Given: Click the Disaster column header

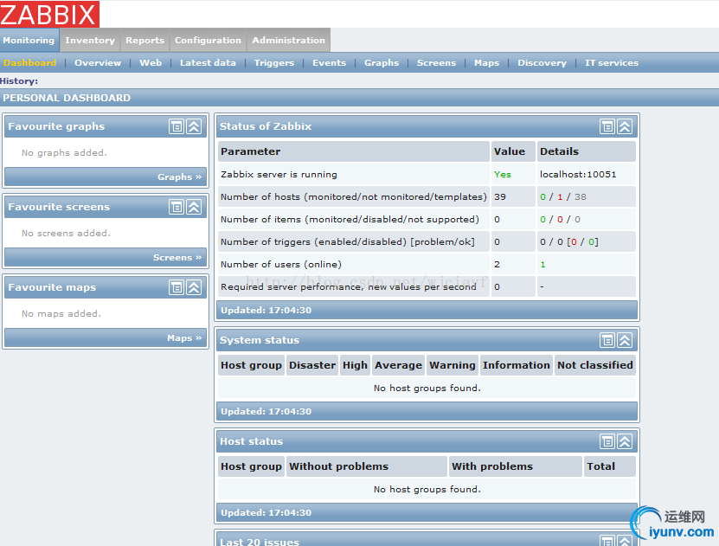Looking at the screenshot, I should [312, 365].
